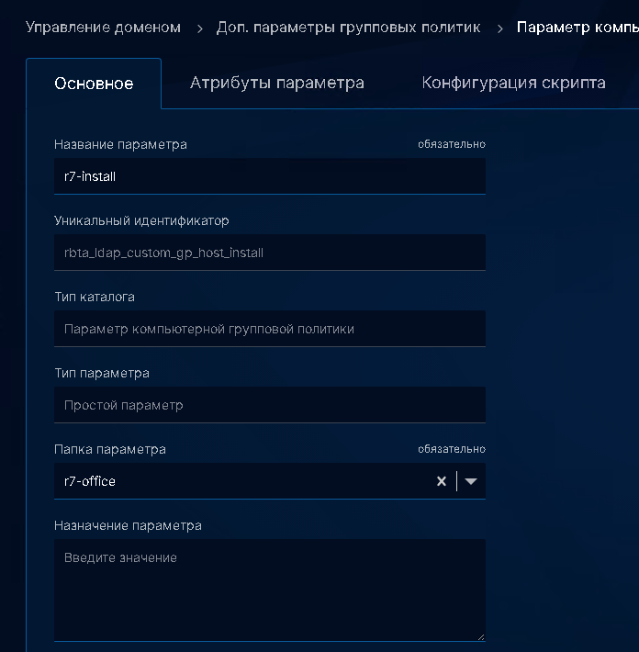Go to Управление доменом breadcrumb
Screen dimensions: 639x652
coord(103,28)
